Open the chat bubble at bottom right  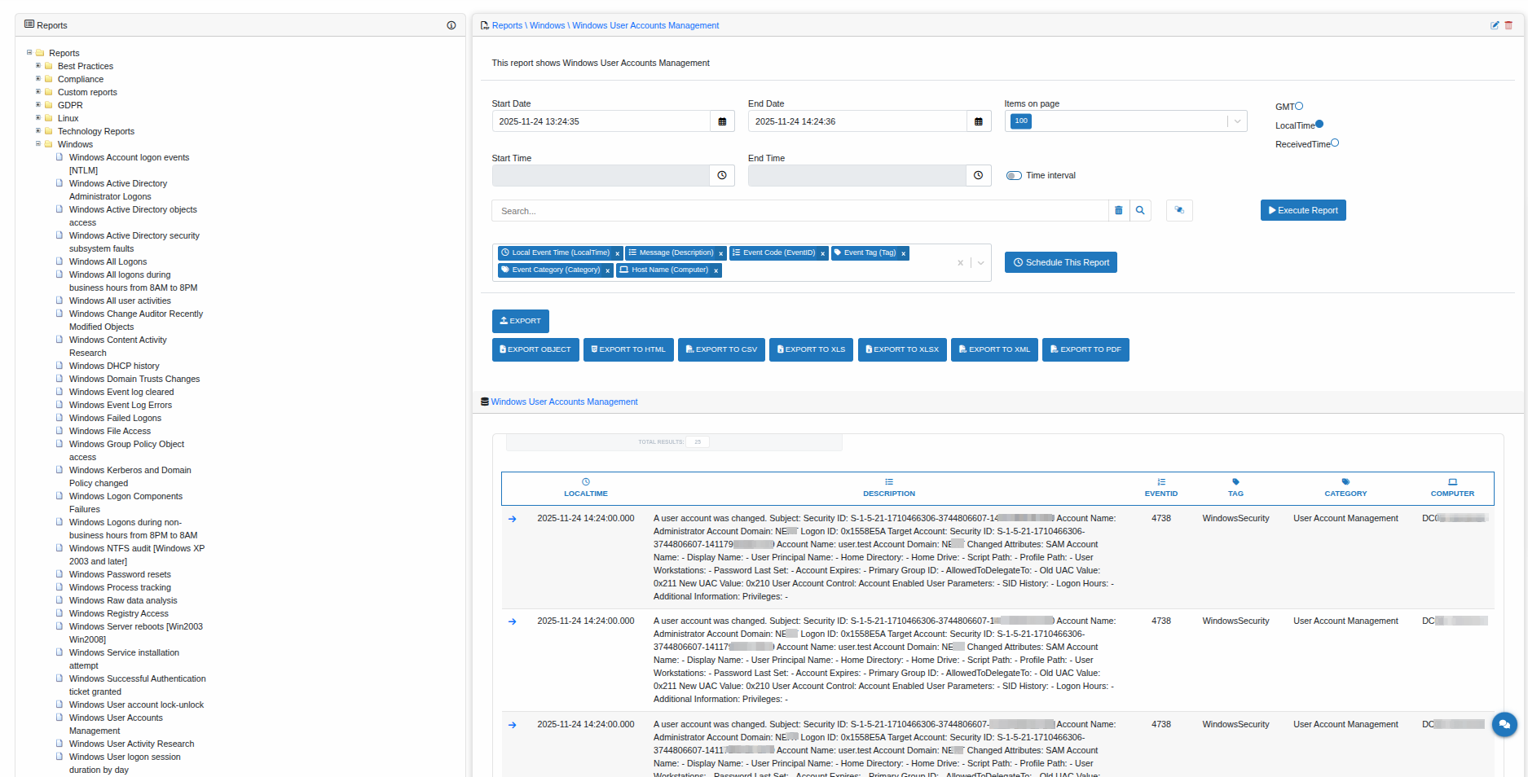pos(1504,724)
